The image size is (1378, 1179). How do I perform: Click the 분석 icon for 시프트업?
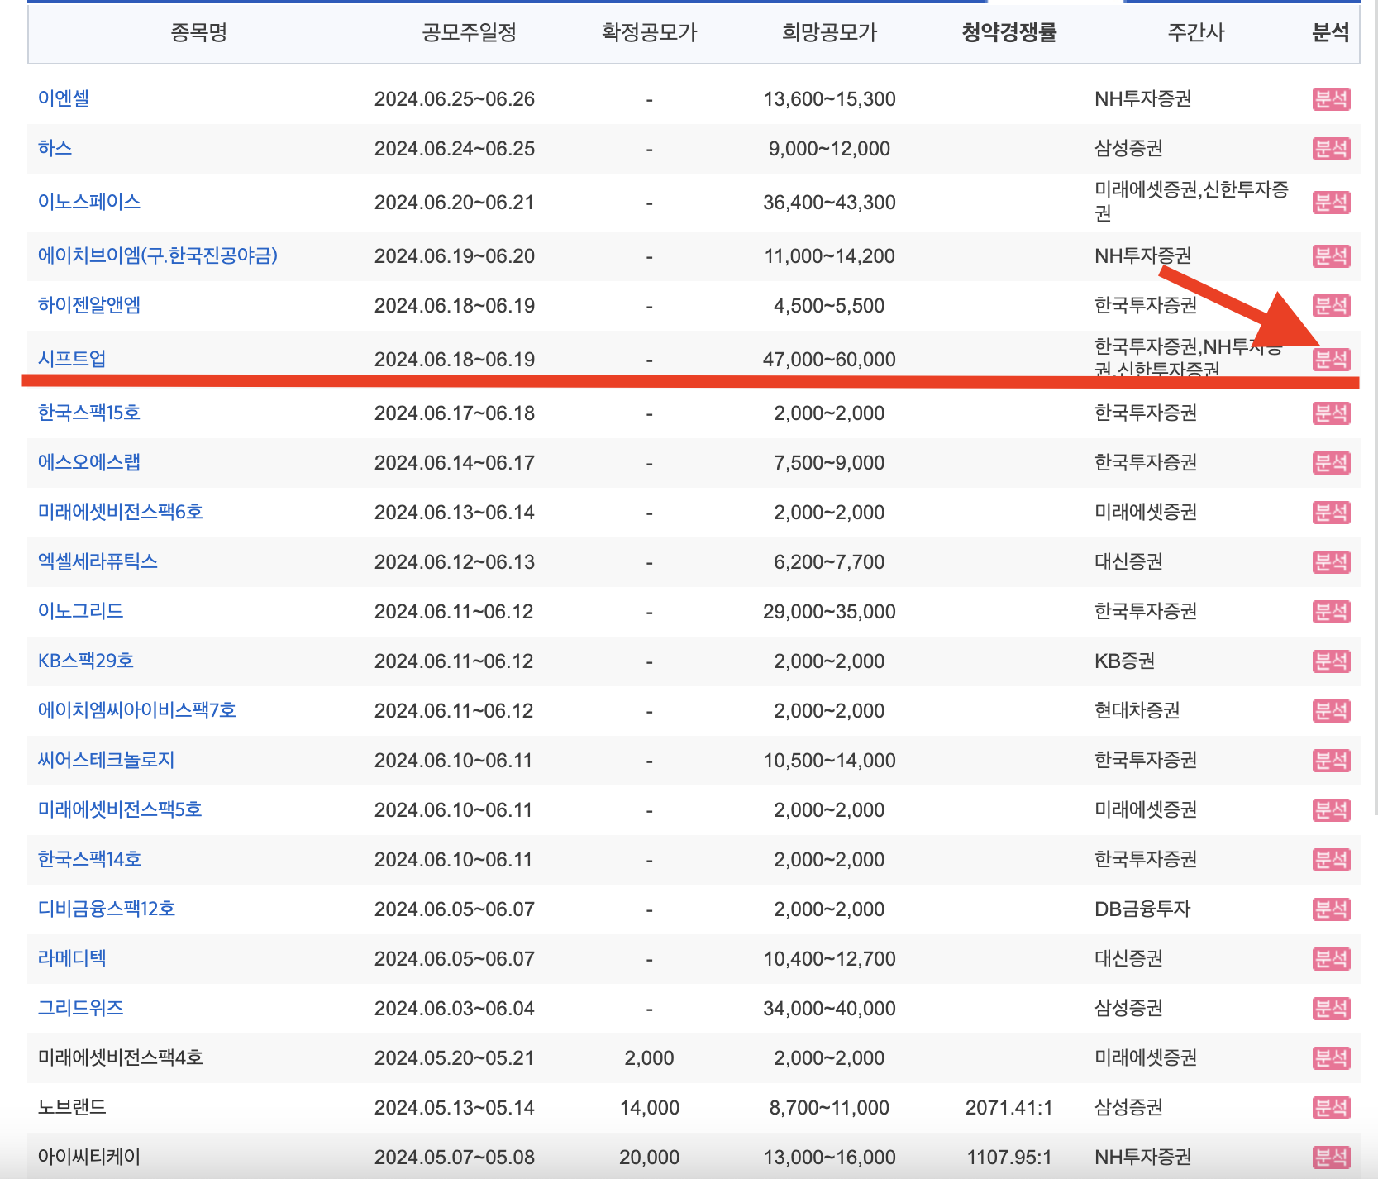click(1331, 360)
